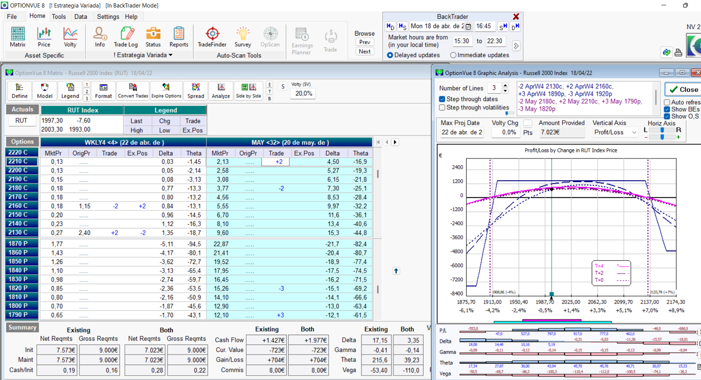
Task: Open the Tools menu
Action: 59,17
